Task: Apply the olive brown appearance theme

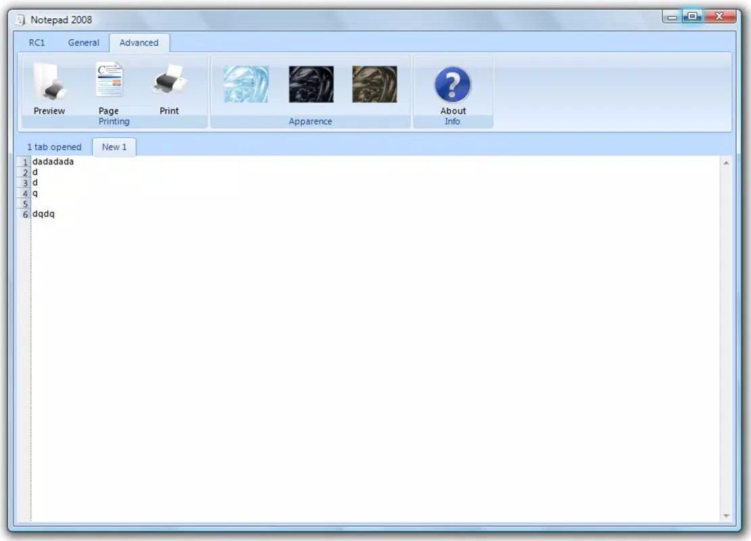Action: click(x=374, y=85)
